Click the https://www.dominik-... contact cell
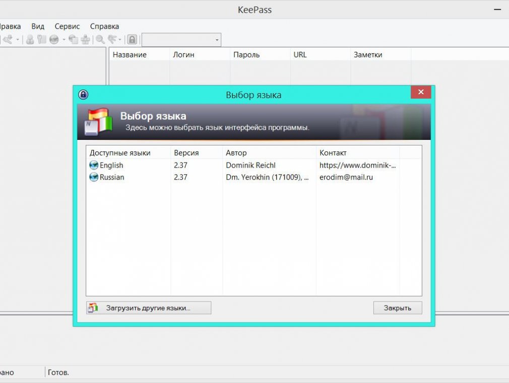The width and height of the screenshot is (509, 383). (357, 166)
